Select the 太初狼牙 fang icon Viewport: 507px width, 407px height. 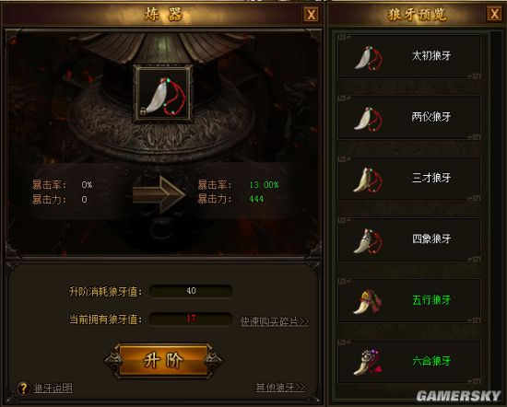[369, 58]
